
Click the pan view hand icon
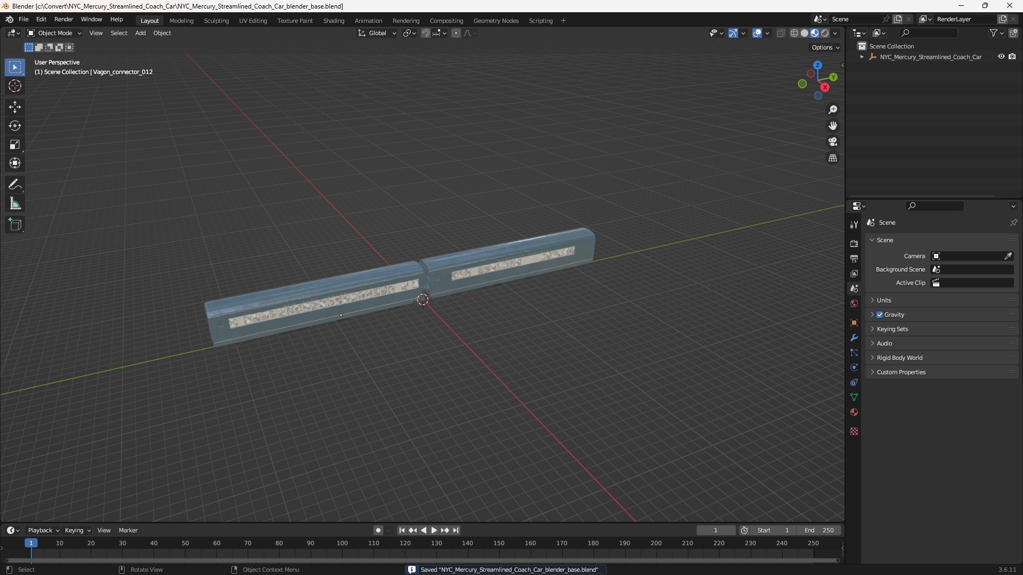(833, 126)
